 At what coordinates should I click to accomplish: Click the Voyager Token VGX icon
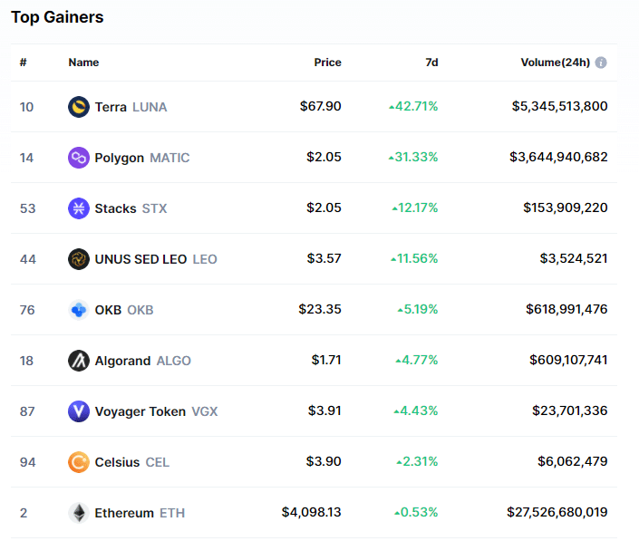(x=79, y=411)
